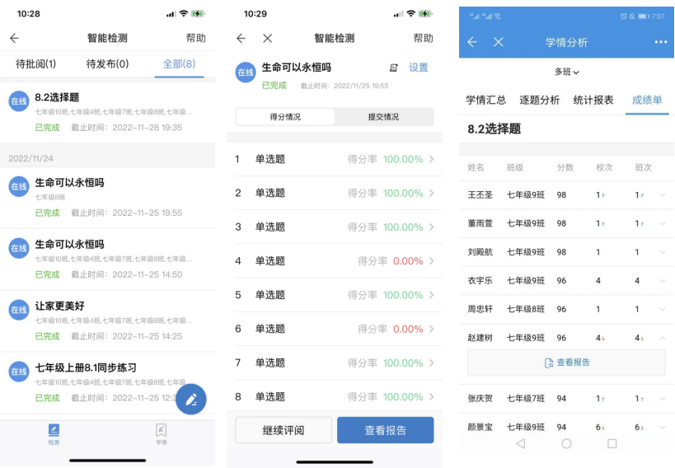Screen dimensions: 675x468
Task: Click 查看报告 link under 赵建树
Action: [566, 363]
